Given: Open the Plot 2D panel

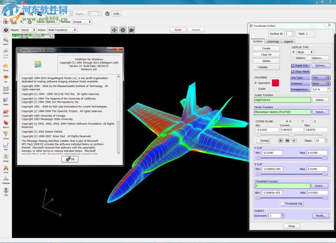Looking at the screenshot, I should click(x=6, y=147).
